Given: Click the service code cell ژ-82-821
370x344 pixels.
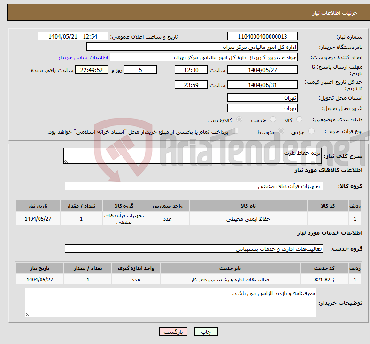Looking at the screenshot, I should pos(324,280).
